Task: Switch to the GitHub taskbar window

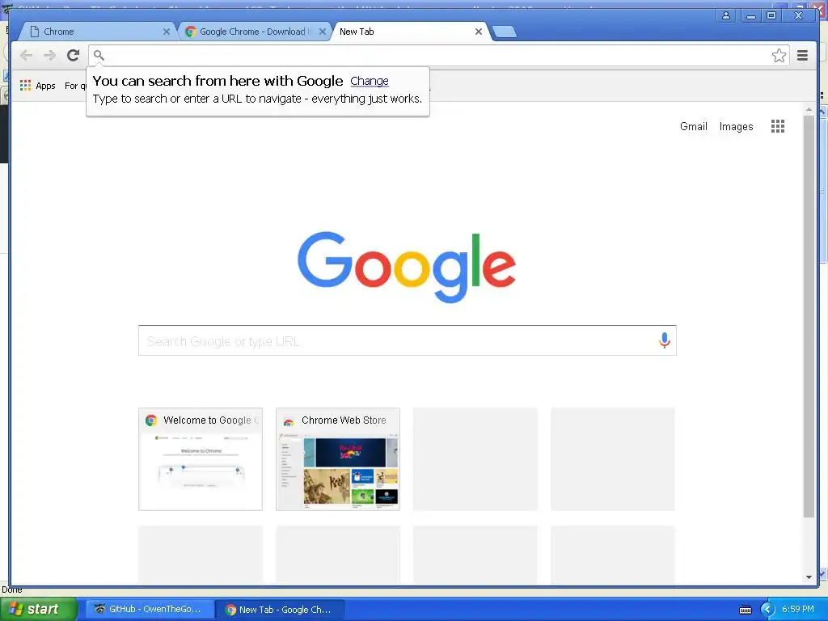Action: tap(150, 610)
